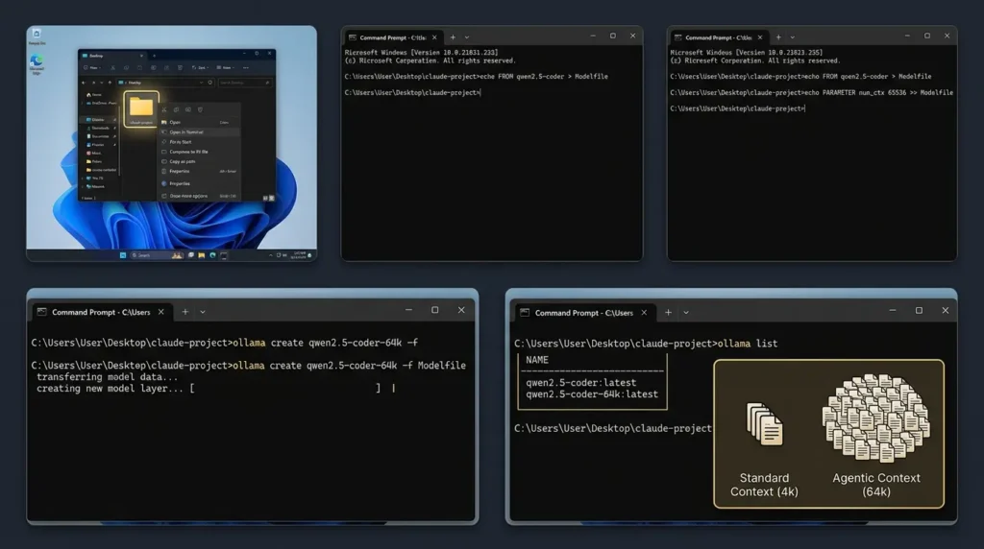
Task: Click the Copy icon in the context menu
Action: coord(177,109)
